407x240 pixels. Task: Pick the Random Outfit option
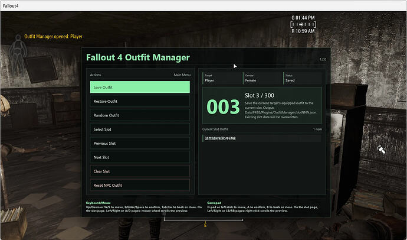[140, 115]
